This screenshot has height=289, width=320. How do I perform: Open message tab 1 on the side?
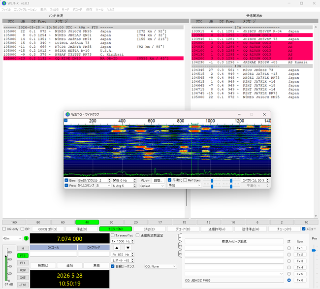pos(180,238)
